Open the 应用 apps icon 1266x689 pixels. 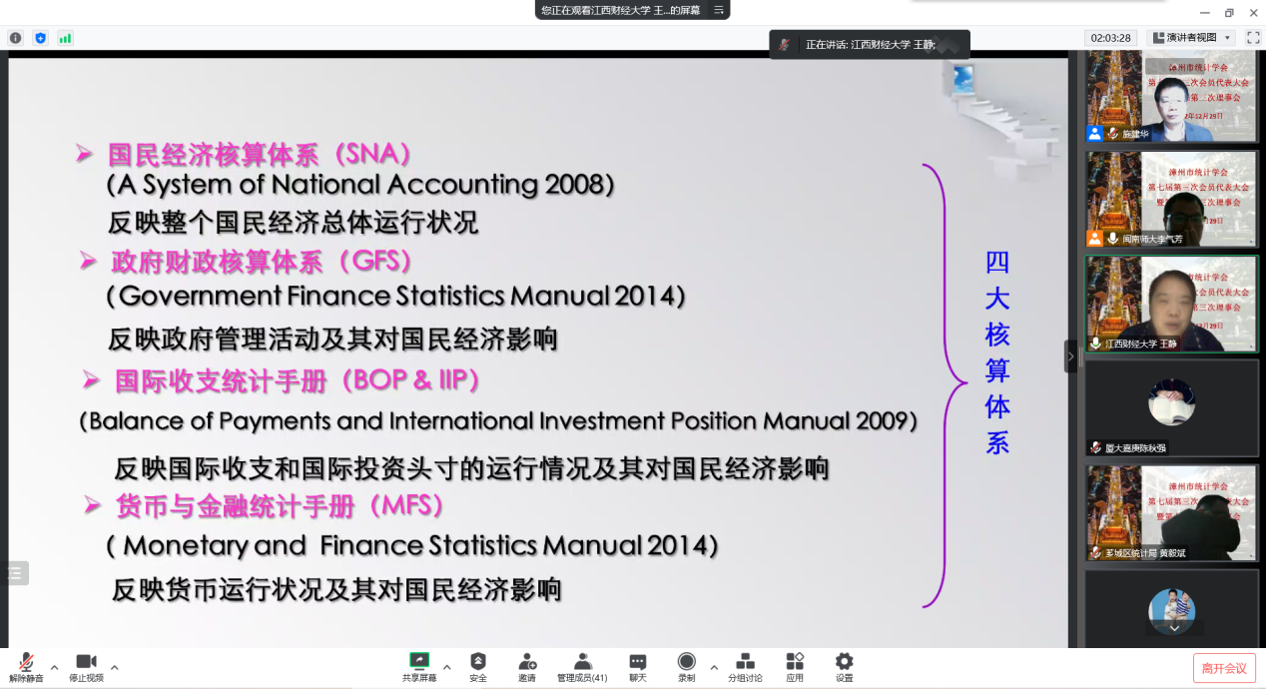(x=795, y=666)
